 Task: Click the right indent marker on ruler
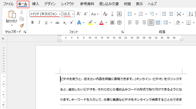182,39
